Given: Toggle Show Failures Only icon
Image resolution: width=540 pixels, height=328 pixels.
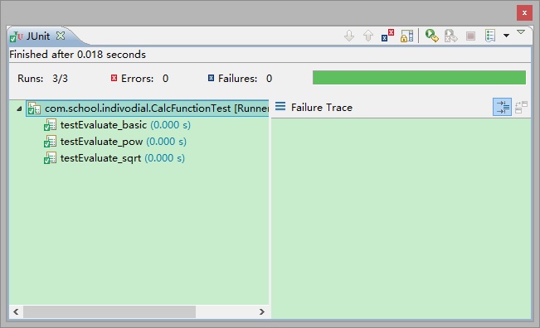Looking at the screenshot, I should (x=387, y=36).
